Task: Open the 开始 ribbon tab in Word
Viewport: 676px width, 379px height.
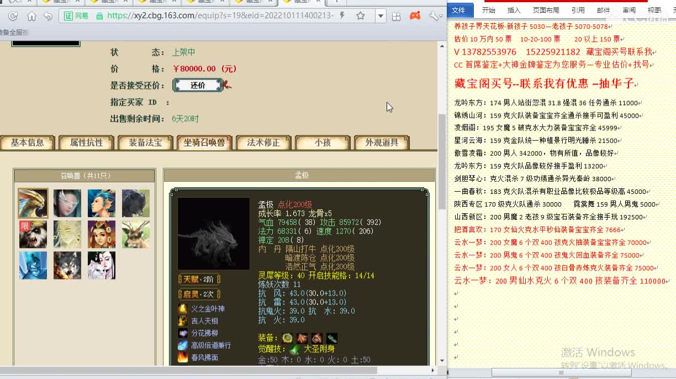Action: pos(488,10)
